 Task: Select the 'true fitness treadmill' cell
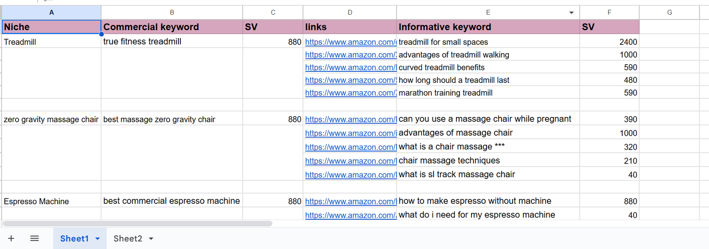tap(171, 42)
